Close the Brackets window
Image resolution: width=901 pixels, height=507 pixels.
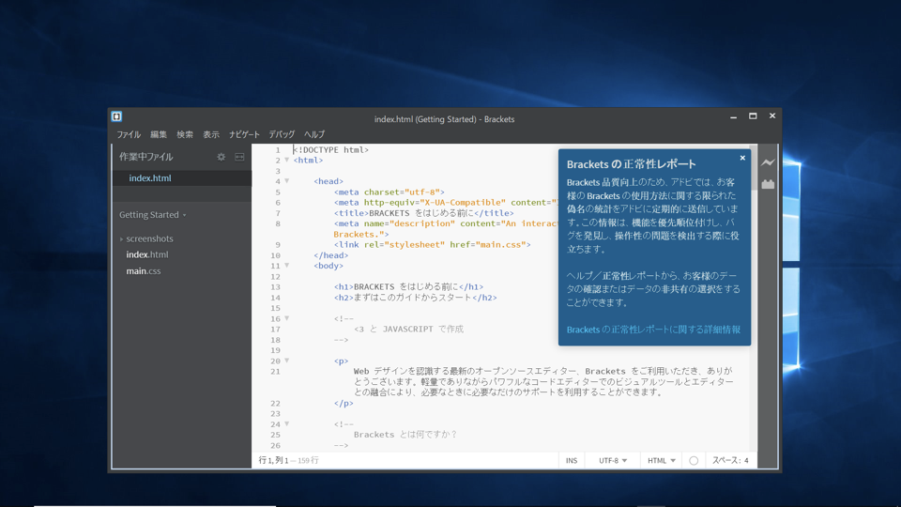click(x=772, y=116)
